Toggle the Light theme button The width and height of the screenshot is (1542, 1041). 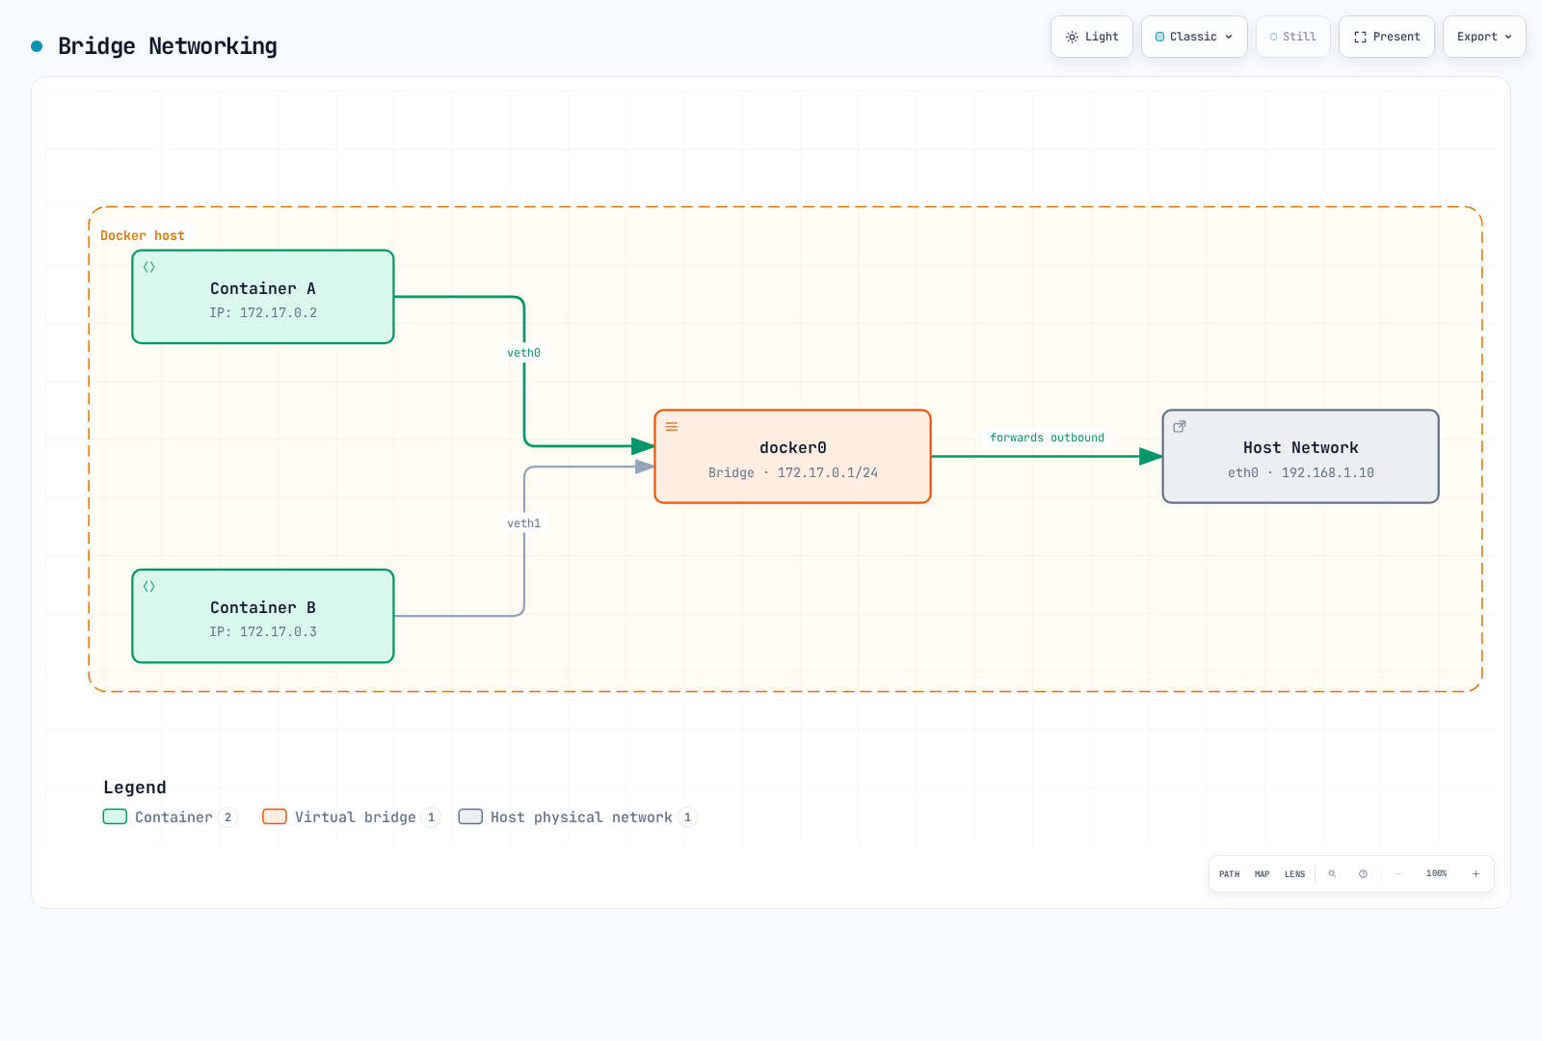click(x=1092, y=37)
